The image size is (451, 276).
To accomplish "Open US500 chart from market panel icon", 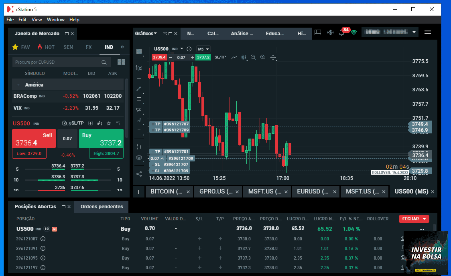I will pyautogui.click(x=100, y=123).
